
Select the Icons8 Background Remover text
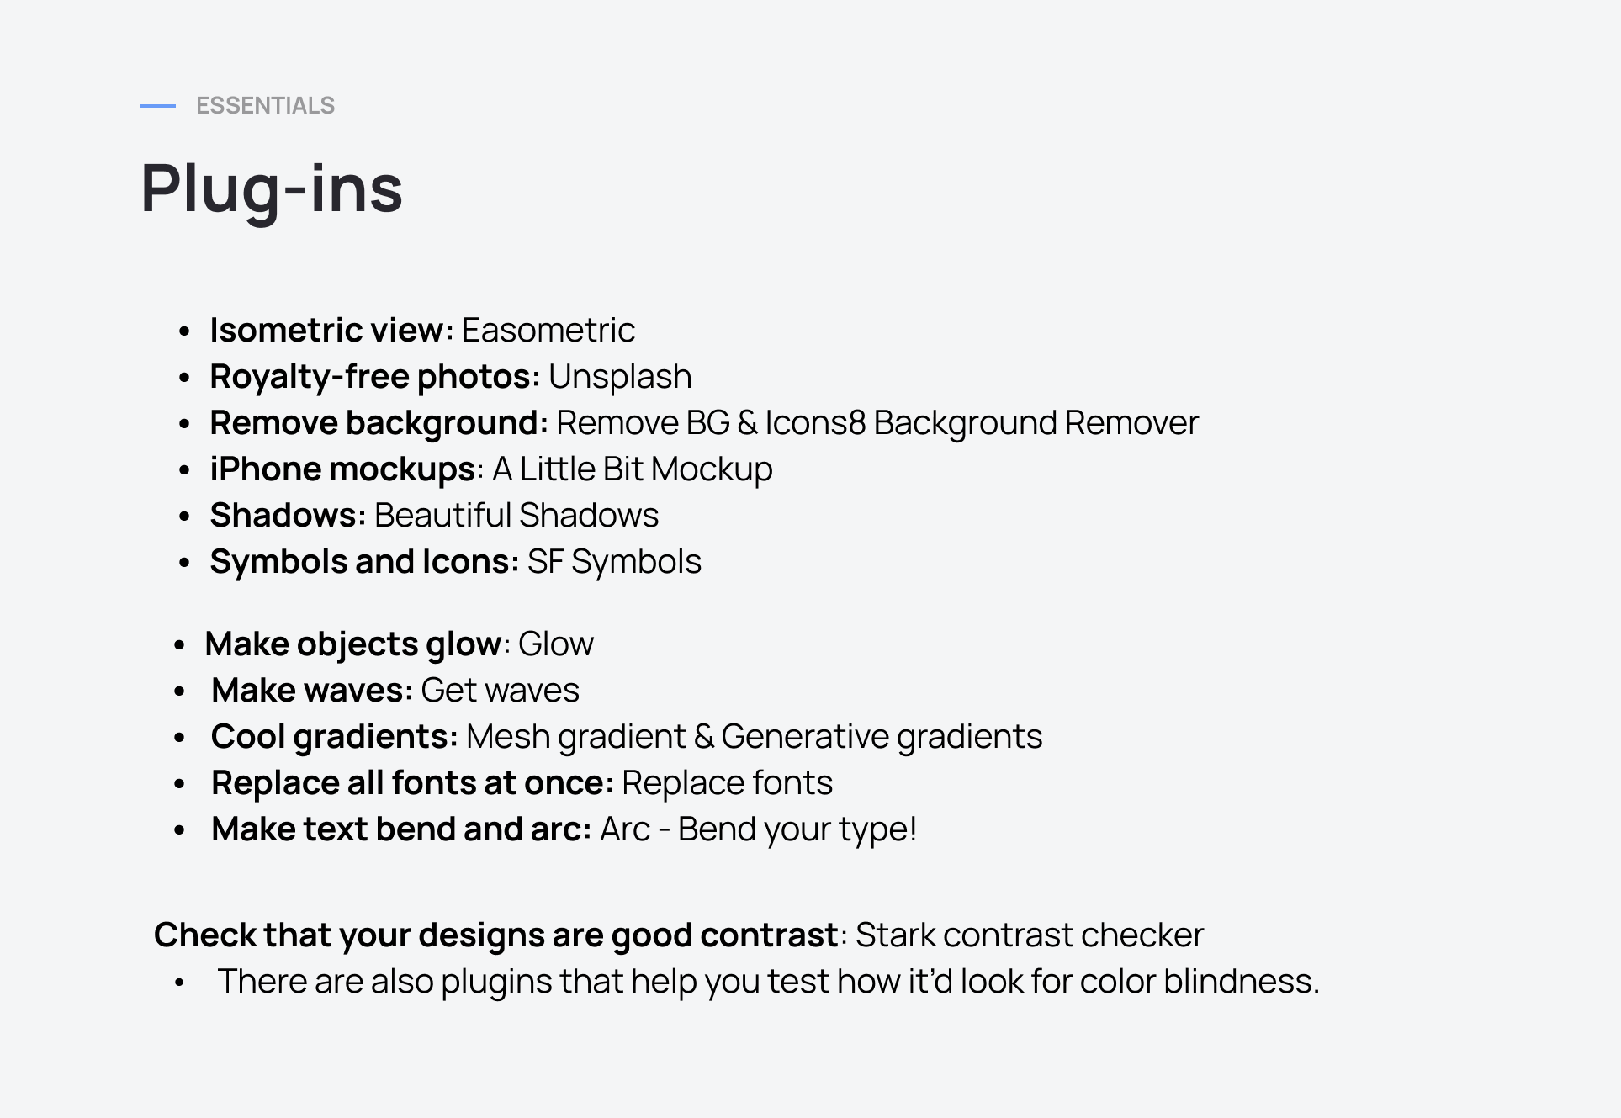pos(981,423)
